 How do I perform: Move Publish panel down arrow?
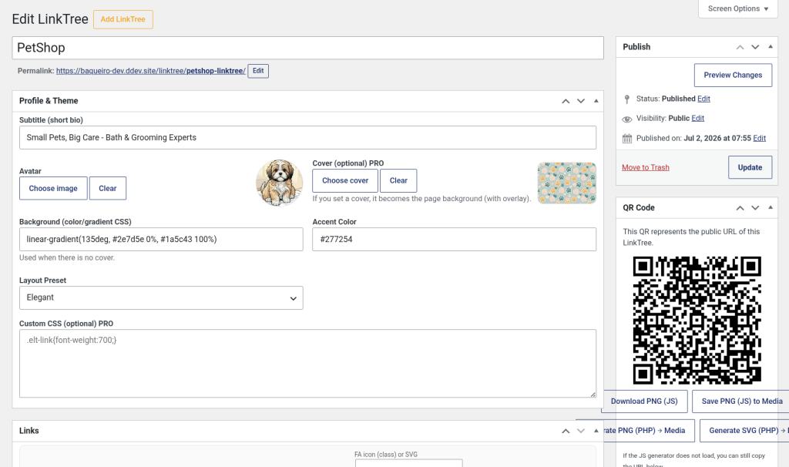click(755, 47)
